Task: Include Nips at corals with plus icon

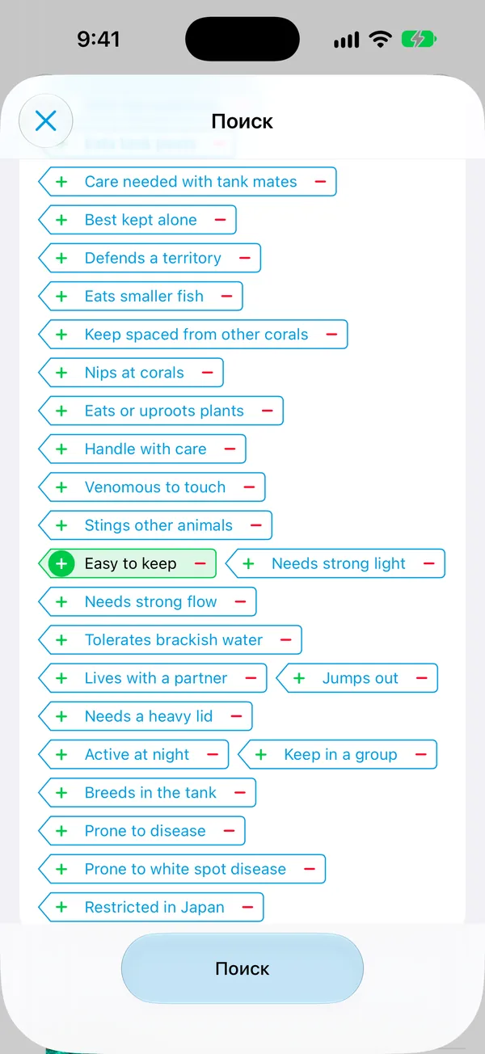Action: pos(61,373)
